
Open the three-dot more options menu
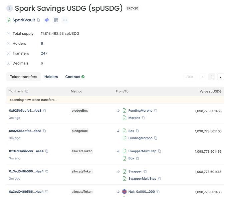(65, 20)
